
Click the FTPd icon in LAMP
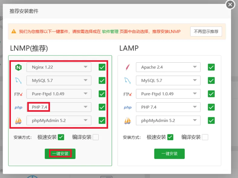pos(127,94)
